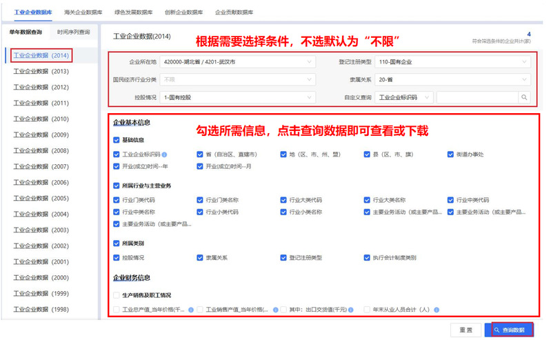Open the 时间序列查询 tab
The image size is (551, 340).
coord(73,32)
